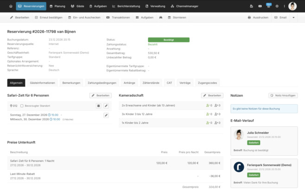
Task: Click grey person icon in Kinder bis 2 Jahre row
Action: click(x=216, y=123)
